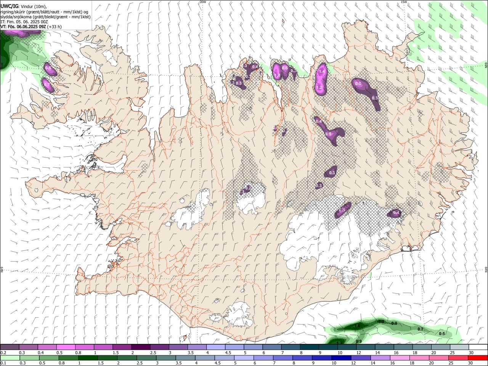Click the '0.6' snowfall value on the map
This screenshot has width=488, height=366.
click(x=284, y=68)
